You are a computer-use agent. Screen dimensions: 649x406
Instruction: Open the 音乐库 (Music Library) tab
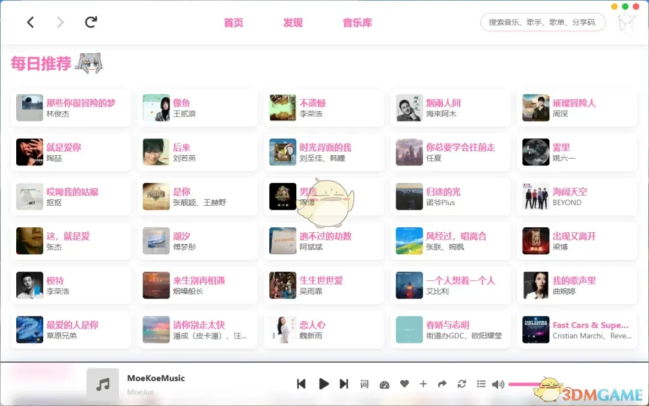pos(357,23)
